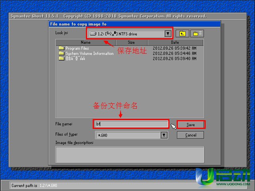This screenshot has height=191, width=255.
Task: Click date 2012.09.26 05:39:40 AM
Action: [x=175, y=58]
